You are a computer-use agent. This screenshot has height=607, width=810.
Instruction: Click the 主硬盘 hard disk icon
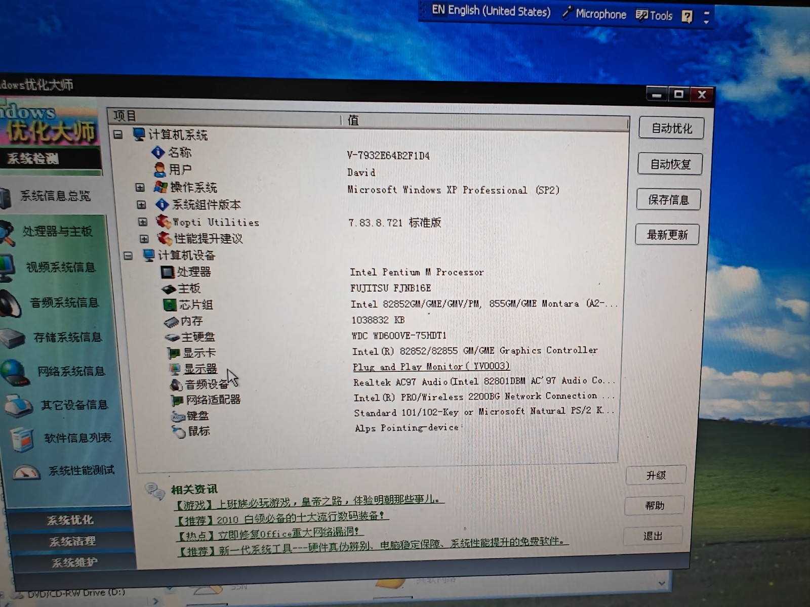[172, 337]
